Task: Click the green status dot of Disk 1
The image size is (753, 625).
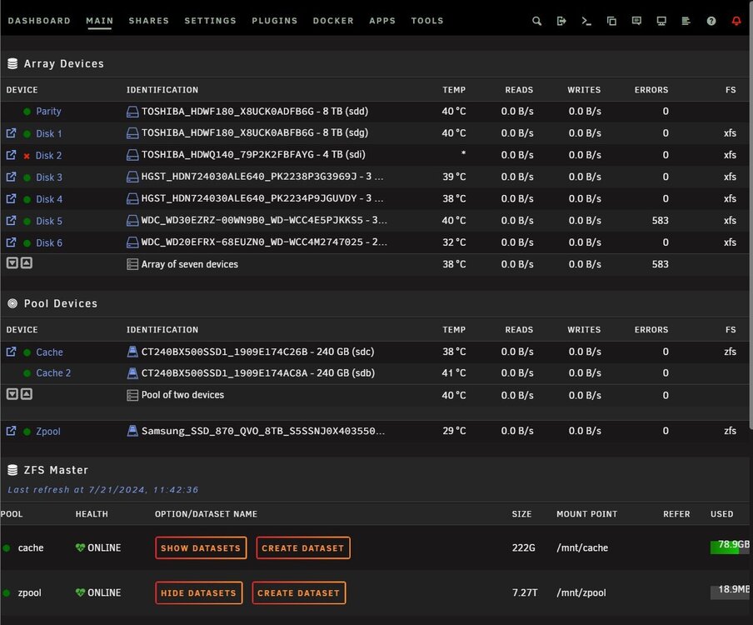Action: tap(27, 133)
